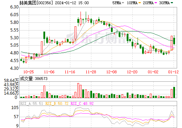Click the 赫美集团[002356] stock title
The image size is (182, 128).
pyautogui.click(x=35, y=3)
